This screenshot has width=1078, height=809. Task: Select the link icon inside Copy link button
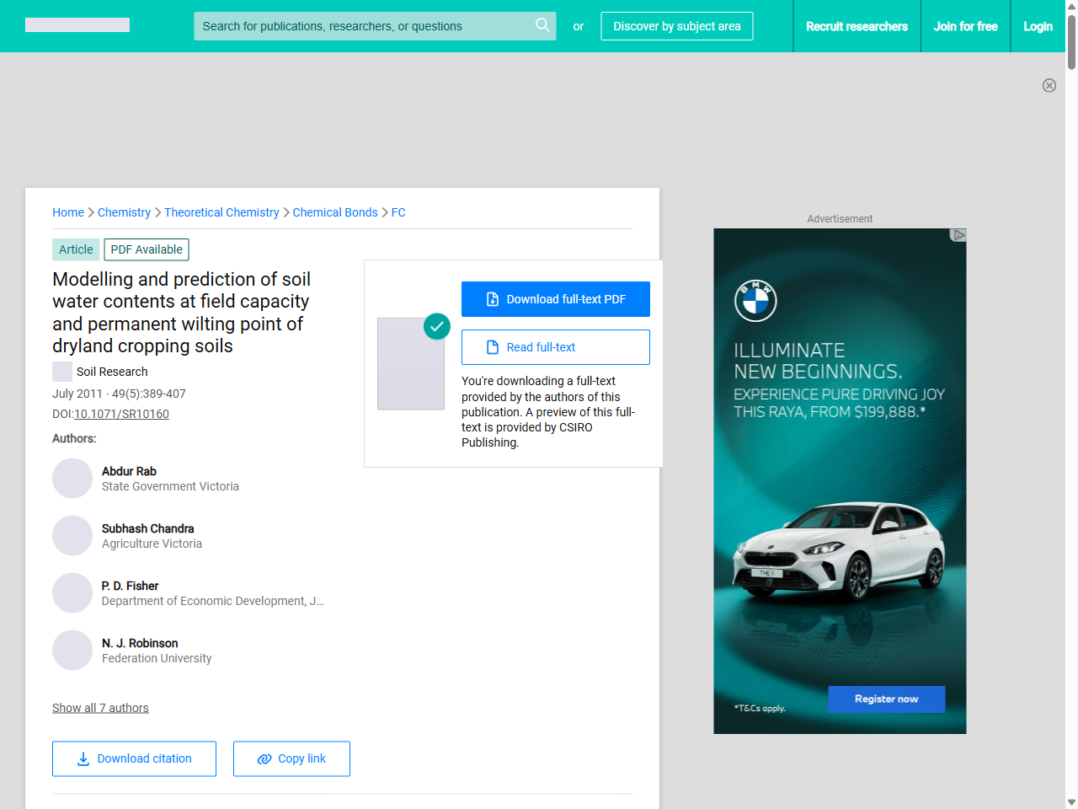point(264,758)
